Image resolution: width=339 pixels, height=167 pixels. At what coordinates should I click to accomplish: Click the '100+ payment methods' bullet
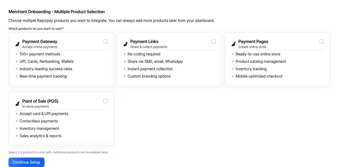[x=40, y=54]
